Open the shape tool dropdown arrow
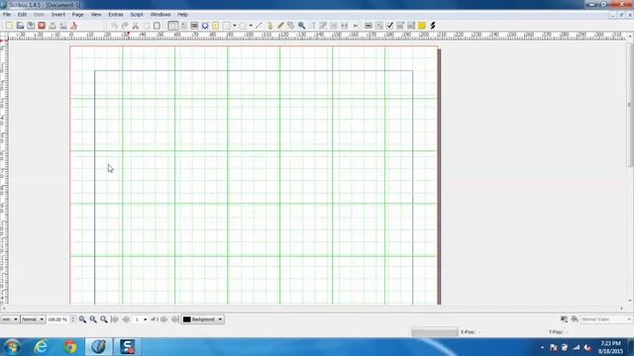Viewport: 634px width, 356px height. (x=235, y=26)
